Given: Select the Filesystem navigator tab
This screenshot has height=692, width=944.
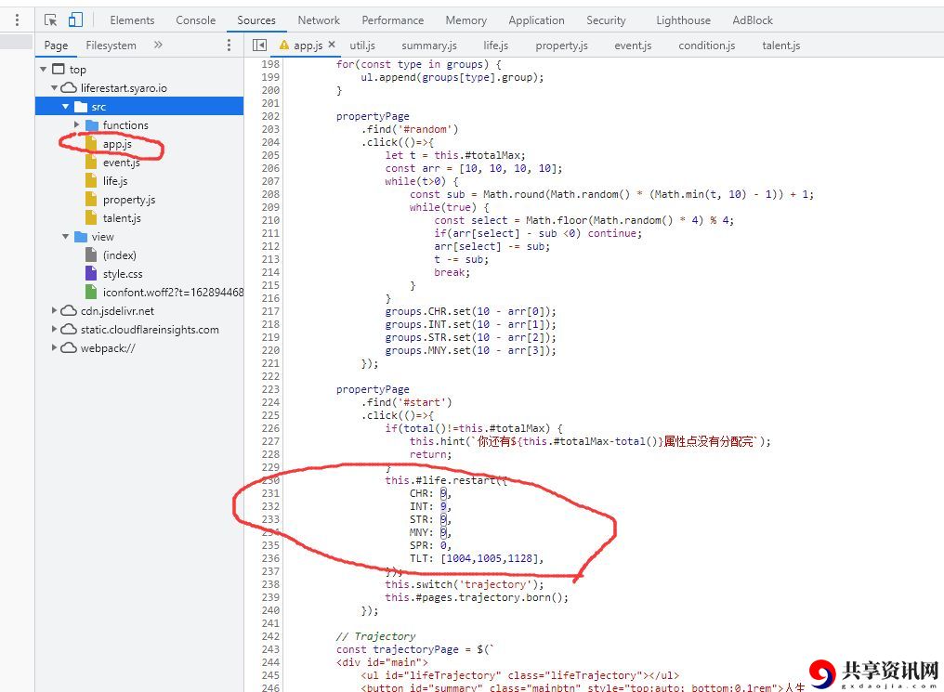Looking at the screenshot, I should click(x=111, y=46).
